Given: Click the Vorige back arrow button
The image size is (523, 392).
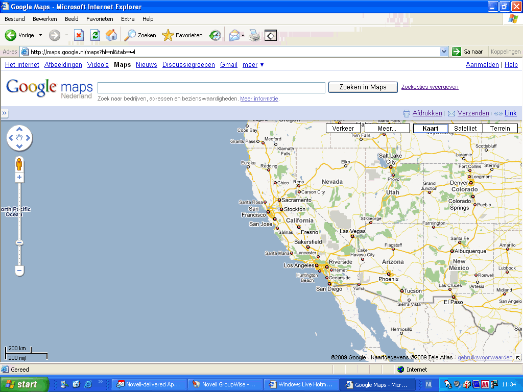Looking at the screenshot, I should tap(11, 35).
